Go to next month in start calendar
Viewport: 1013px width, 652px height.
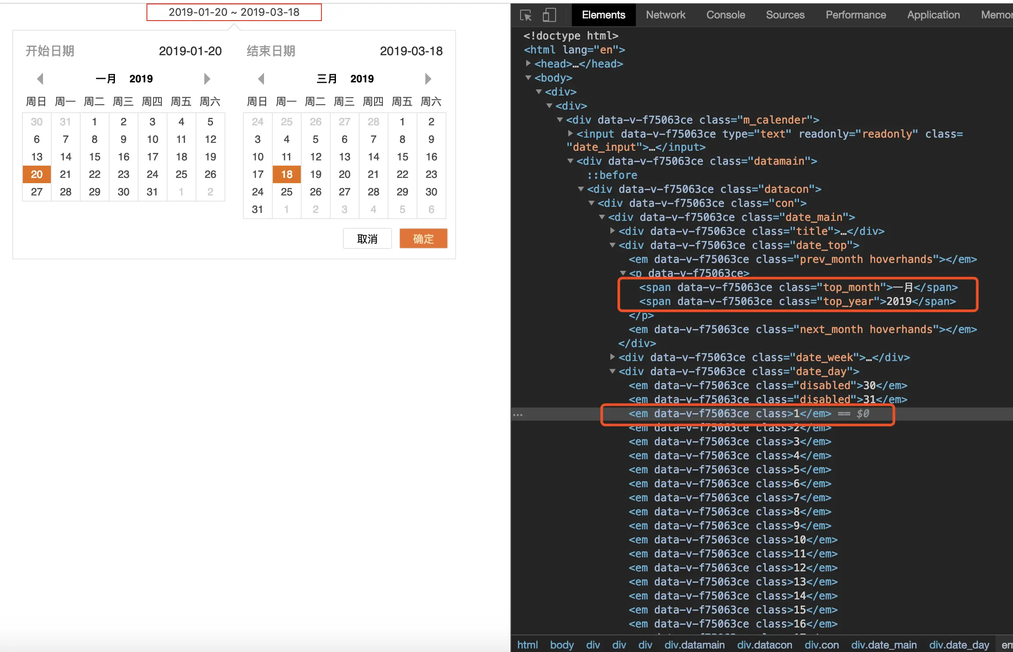[x=207, y=79]
